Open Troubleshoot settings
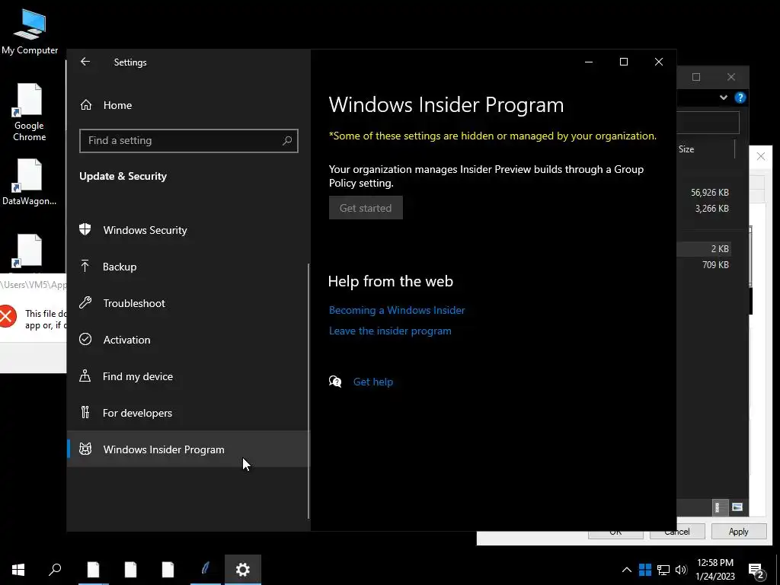This screenshot has height=585, width=780. point(134,303)
